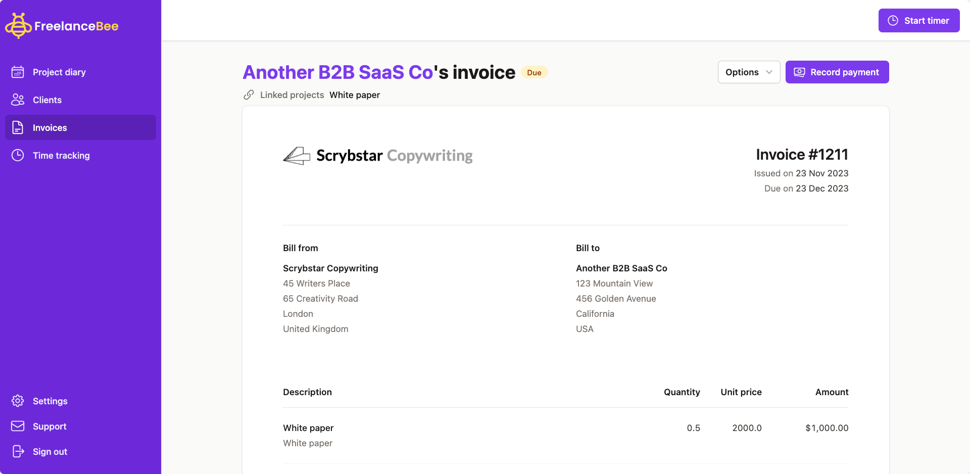Open the linked White paper project

click(x=354, y=95)
